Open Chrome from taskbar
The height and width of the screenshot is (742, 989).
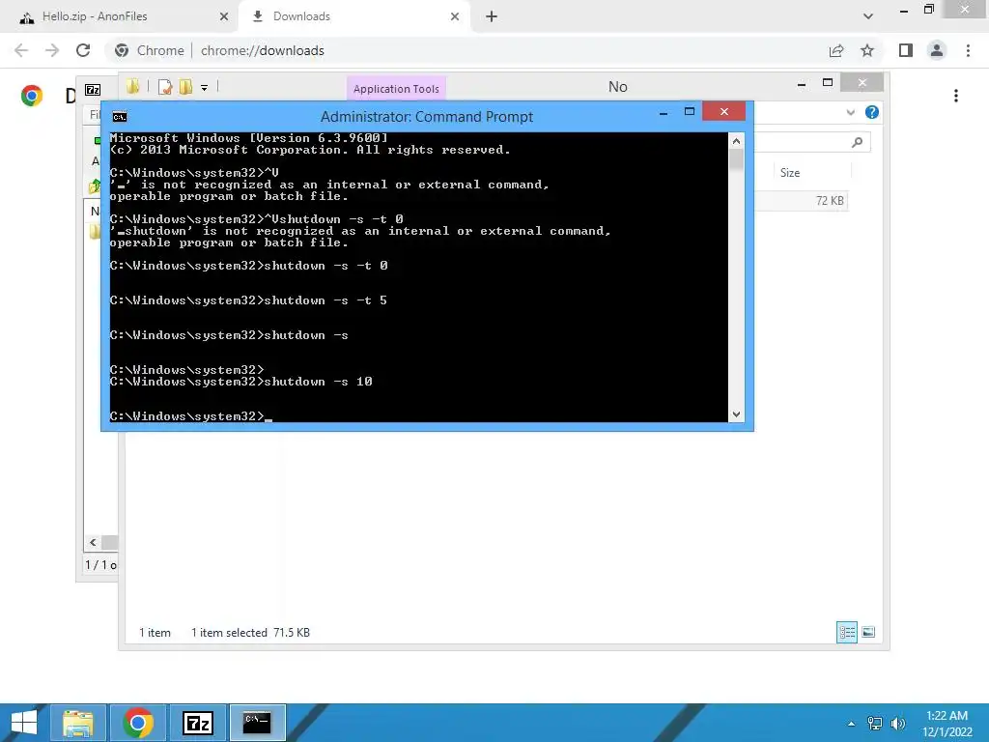pyautogui.click(x=138, y=723)
